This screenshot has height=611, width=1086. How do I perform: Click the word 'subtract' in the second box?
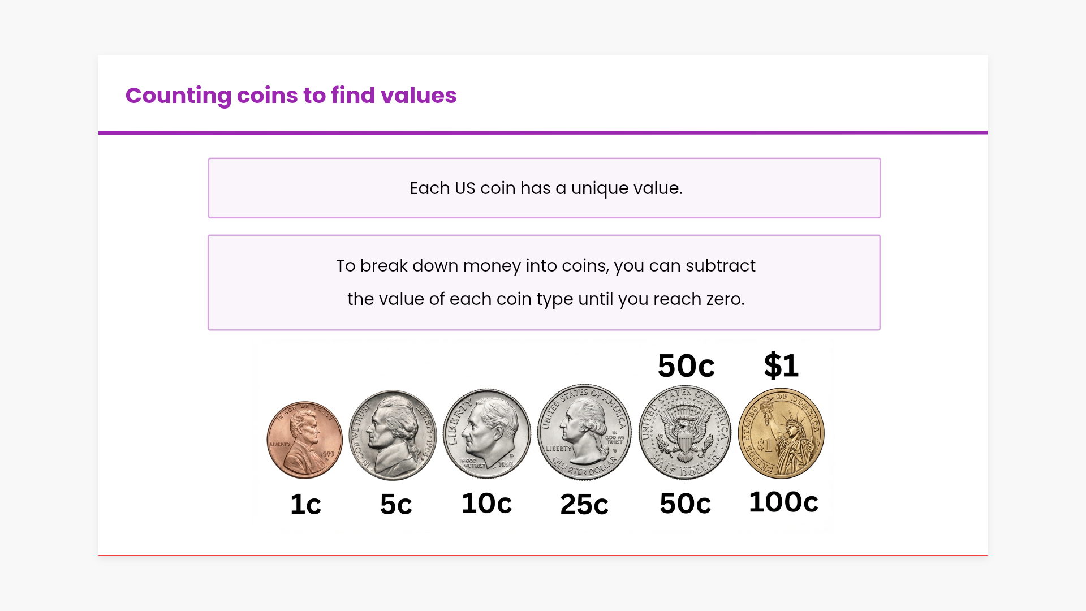pyautogui.click(x=720, y=265)
